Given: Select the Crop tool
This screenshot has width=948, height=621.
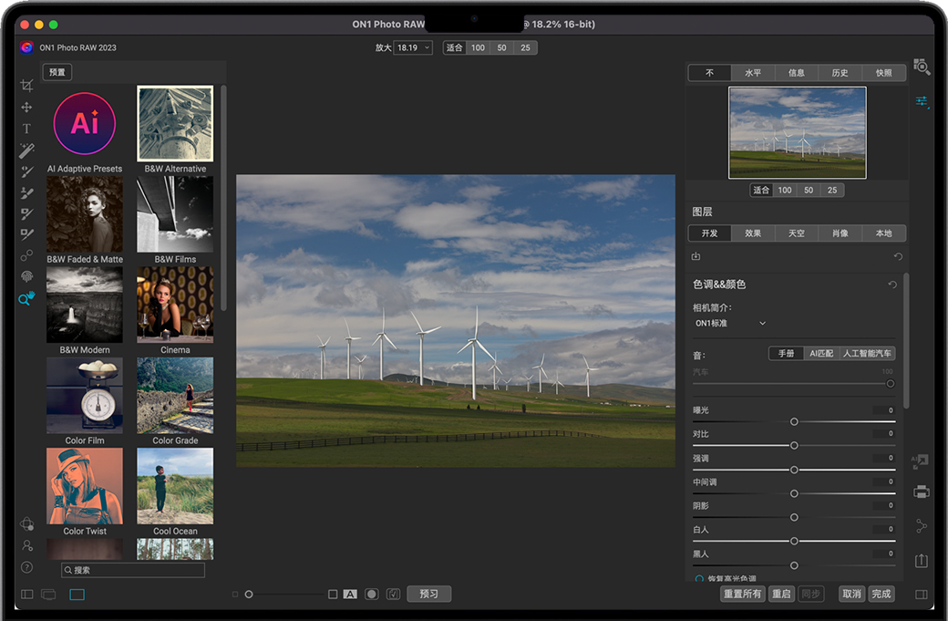Looking at the screenshot, I should pos(26,86).
